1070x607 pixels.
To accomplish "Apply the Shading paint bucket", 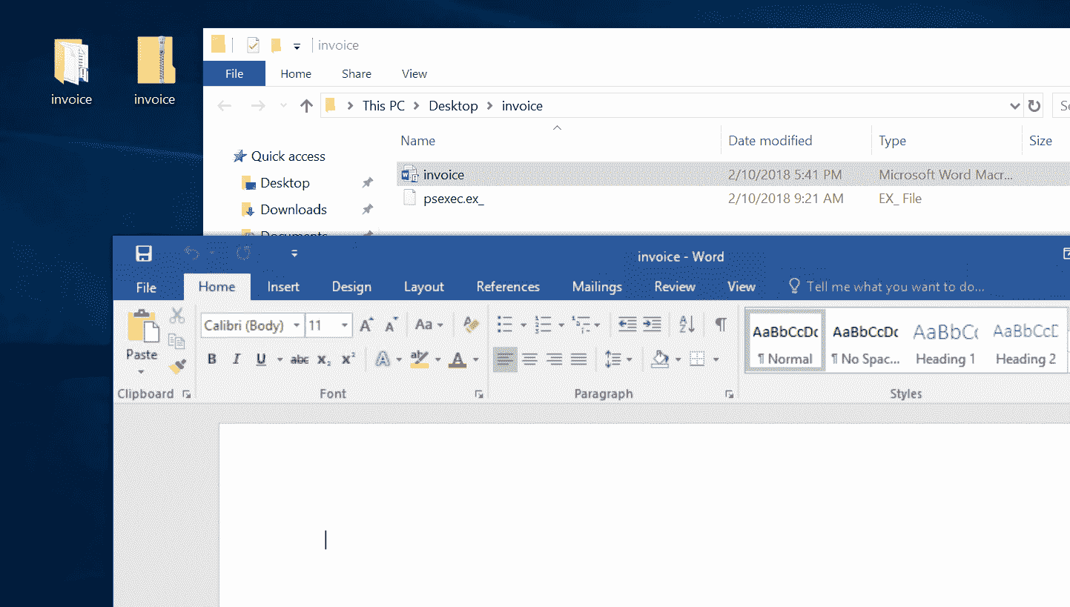I will click(660, 359).
